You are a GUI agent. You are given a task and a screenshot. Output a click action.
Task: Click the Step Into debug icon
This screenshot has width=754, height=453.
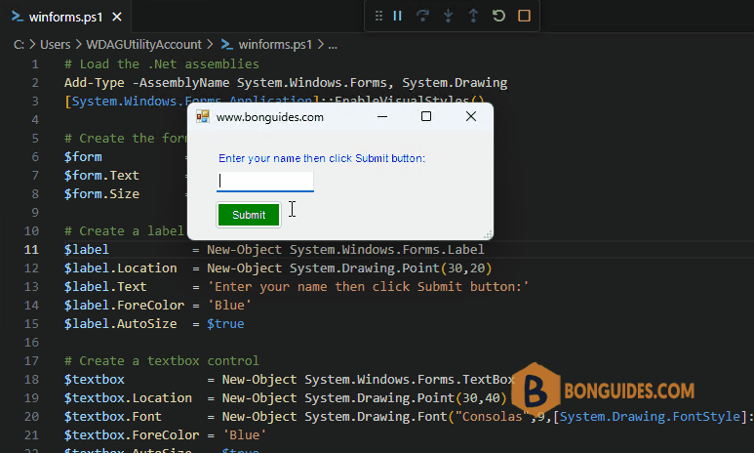click(x=448, y=16)
